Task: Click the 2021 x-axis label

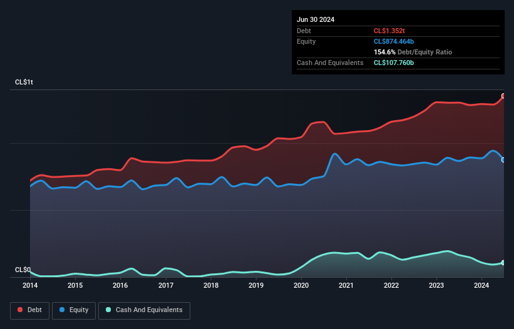Action: coord(346,285)
